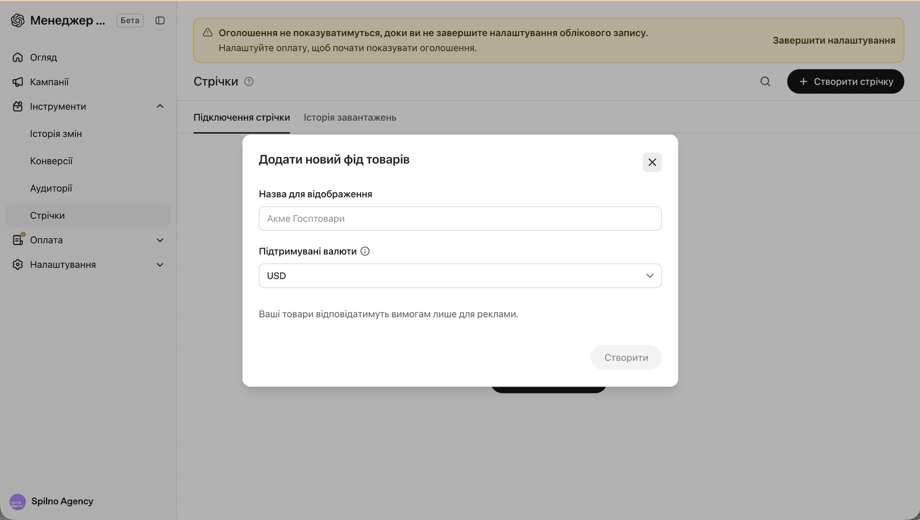Click the Інструменти toolbox icon

18,106
